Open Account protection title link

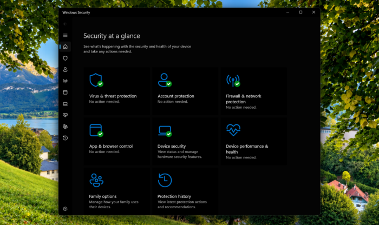tap(176, 96)
